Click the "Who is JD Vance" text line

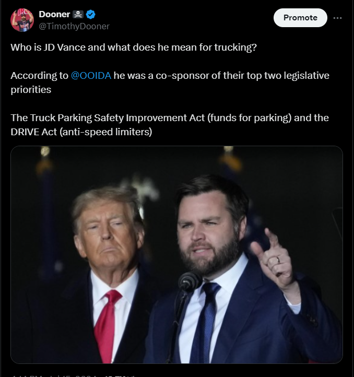tap(134, 48)
